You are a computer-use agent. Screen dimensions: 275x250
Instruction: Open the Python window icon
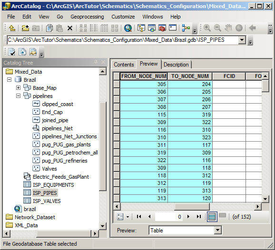click(173, 28)
